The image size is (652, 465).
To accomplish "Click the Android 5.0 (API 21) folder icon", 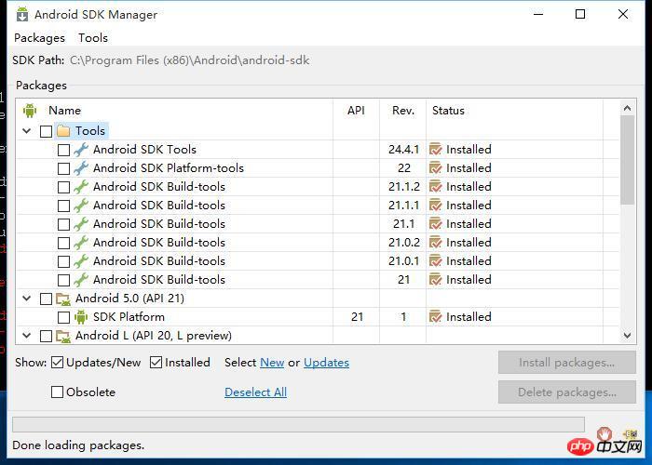I will click(63, 299).
